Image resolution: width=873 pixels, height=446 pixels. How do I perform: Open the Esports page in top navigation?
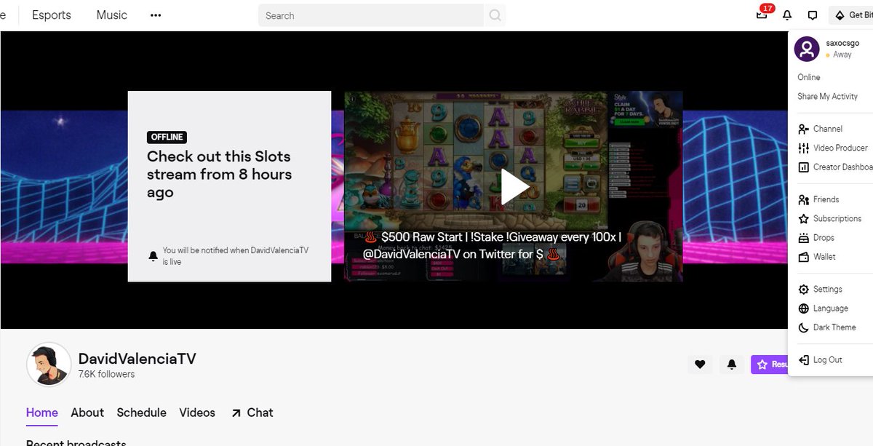[52, 15]
